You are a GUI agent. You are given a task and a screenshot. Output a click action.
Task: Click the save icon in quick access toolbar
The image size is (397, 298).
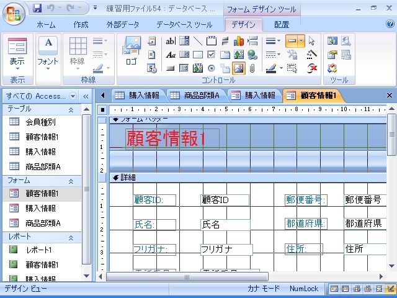click(x=37, y=9)
